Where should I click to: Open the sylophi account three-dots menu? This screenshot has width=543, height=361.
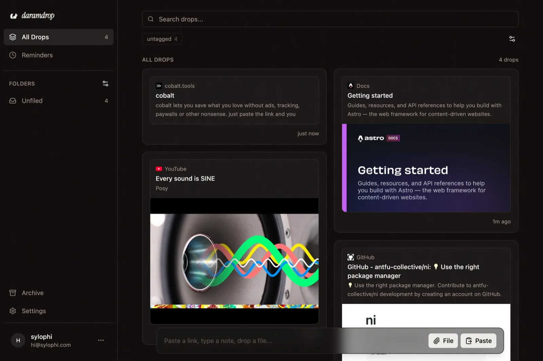click(101, 340)
